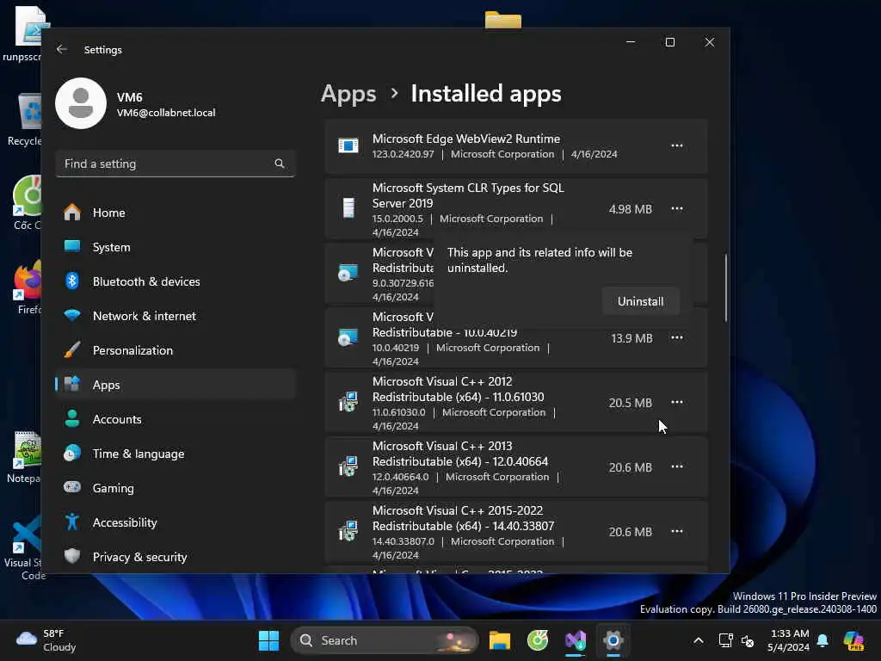The height and width of the screenshot is (661, 881).
Task: Open Gaming settings page
Action: tap(176, 488)
